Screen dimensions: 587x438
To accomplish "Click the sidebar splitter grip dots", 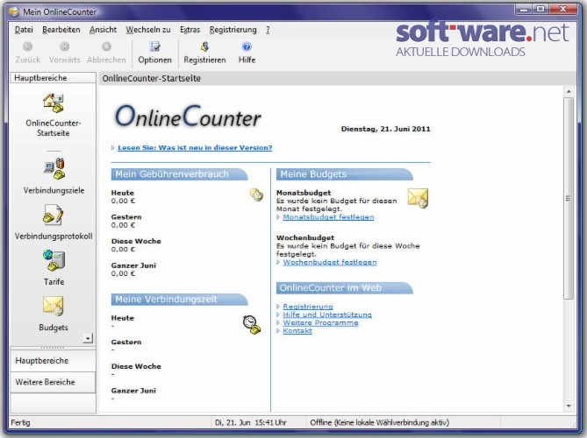I will point(53,348).
